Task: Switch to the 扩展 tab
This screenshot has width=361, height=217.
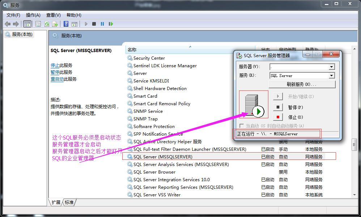Action: pos(56,202)
